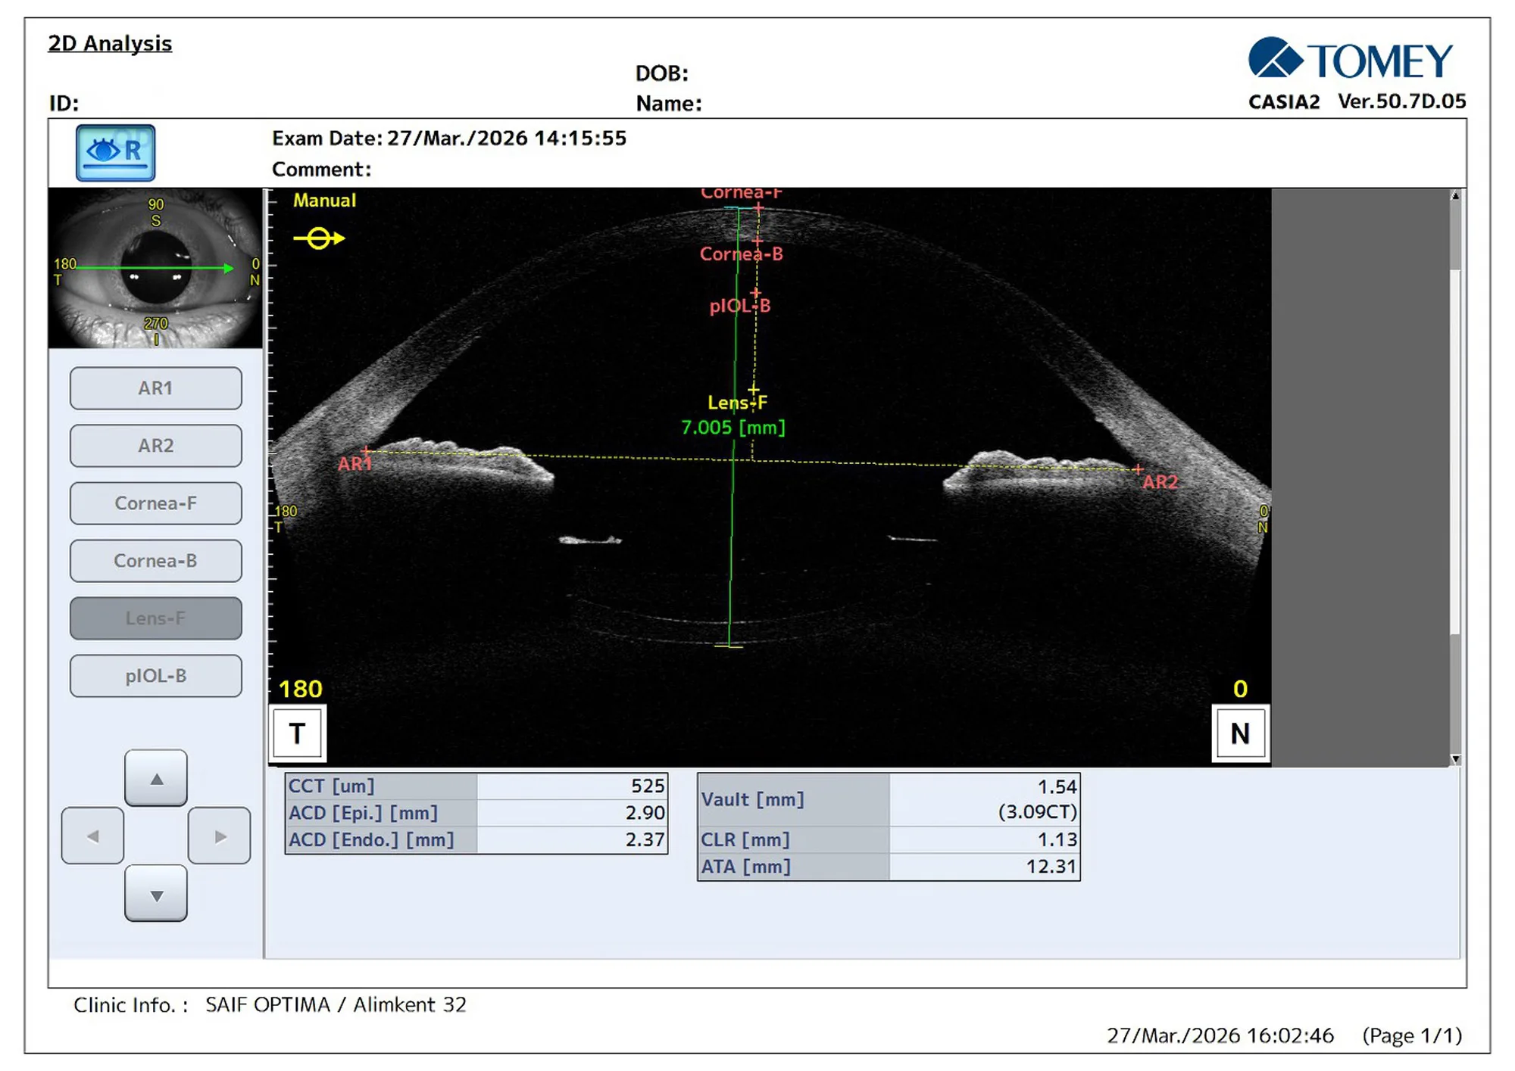Click the left arrow nudge button
1515x1071 pixels.
pos(92,836)
